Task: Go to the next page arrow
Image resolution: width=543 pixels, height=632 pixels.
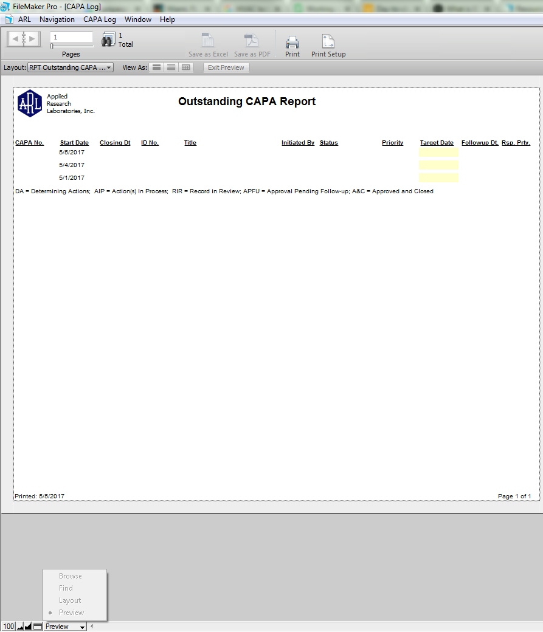Action: (32, 39)
